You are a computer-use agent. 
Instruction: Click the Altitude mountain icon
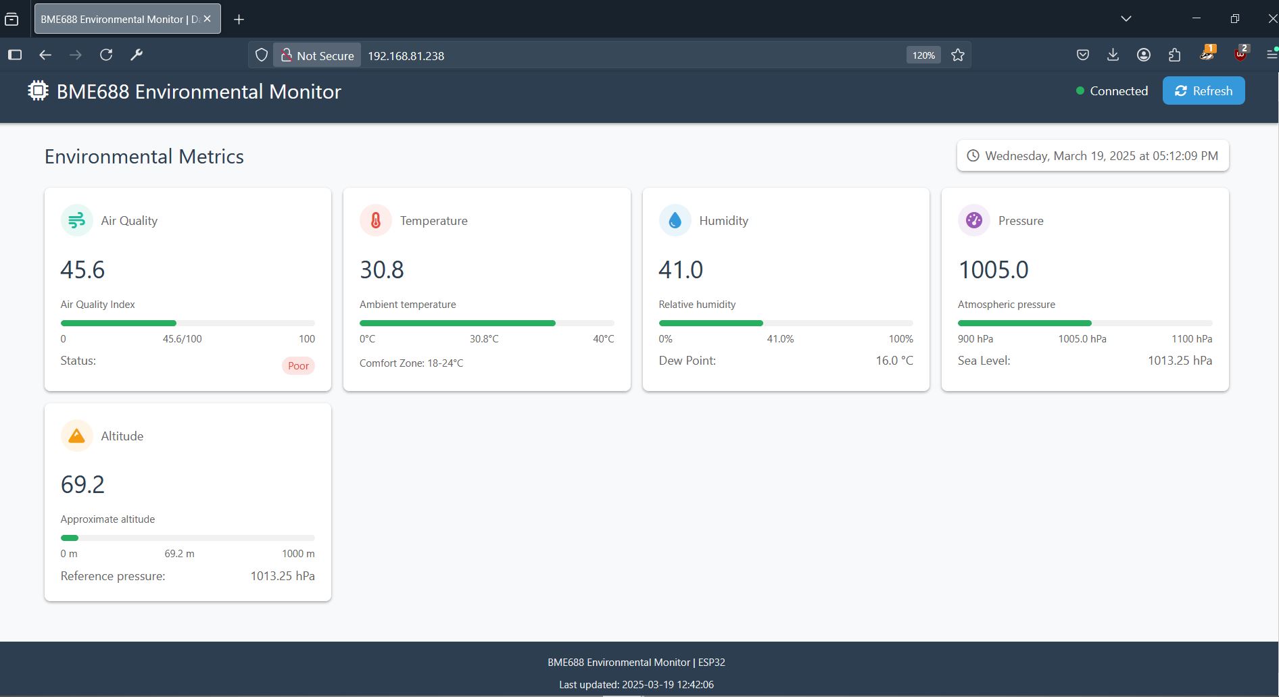[x=77, y=436]
